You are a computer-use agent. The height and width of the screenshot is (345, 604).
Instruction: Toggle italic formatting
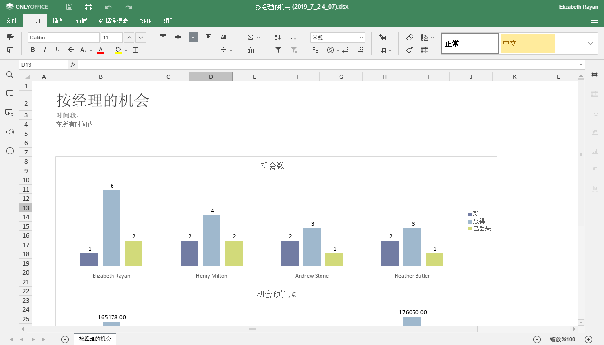(45, 50)
